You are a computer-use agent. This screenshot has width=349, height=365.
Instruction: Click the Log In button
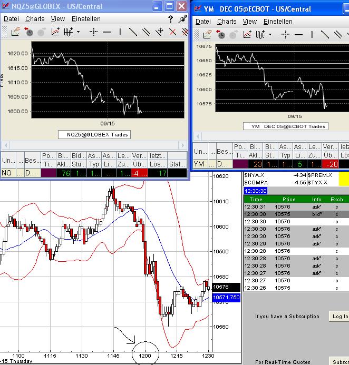click(x=339, y=316)
